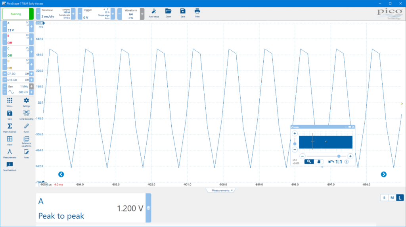406x227 pixels.
Task: Reset zoom with the 1:1 undo button
Action: (335, 162)
